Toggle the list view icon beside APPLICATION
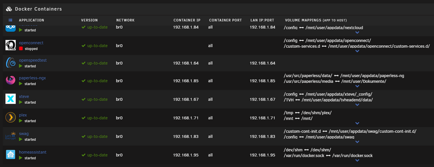 10,20
